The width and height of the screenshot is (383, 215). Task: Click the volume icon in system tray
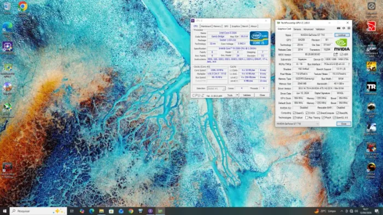coord(356,211)
